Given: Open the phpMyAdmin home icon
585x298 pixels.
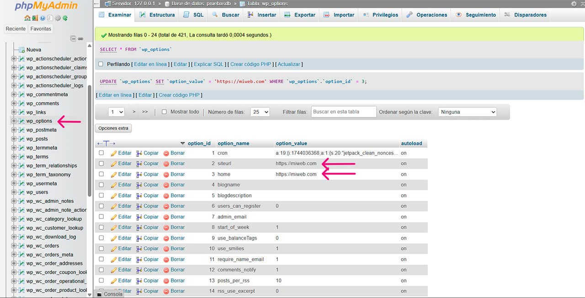Looking at the screenshot, I should coord(27,18).
